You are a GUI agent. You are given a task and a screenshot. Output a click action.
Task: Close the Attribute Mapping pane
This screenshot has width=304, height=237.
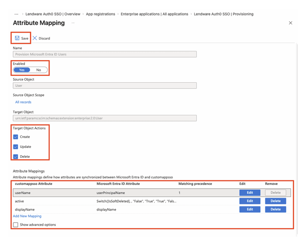pos(290,23)
